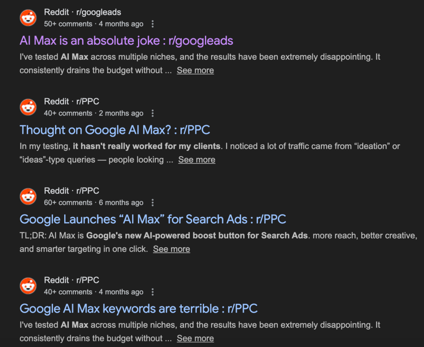
Task: Open "Google AI Max keywords are terrible" link
Action: coord(138,309)
